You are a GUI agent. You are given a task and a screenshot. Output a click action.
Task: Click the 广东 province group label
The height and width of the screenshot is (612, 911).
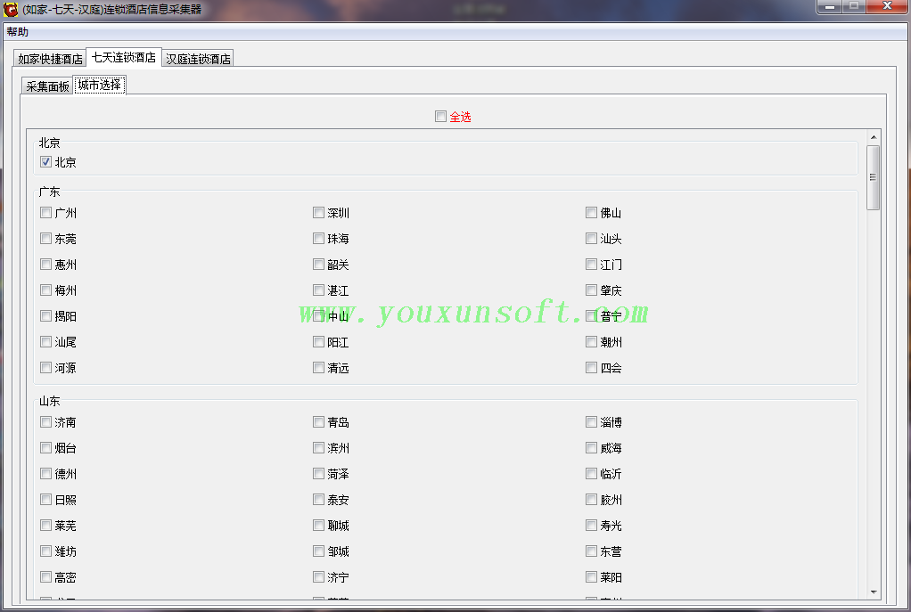click(x=49, y=192)
